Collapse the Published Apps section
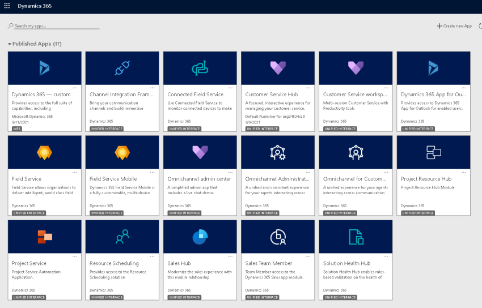482x308 pixels. [10, 44]
